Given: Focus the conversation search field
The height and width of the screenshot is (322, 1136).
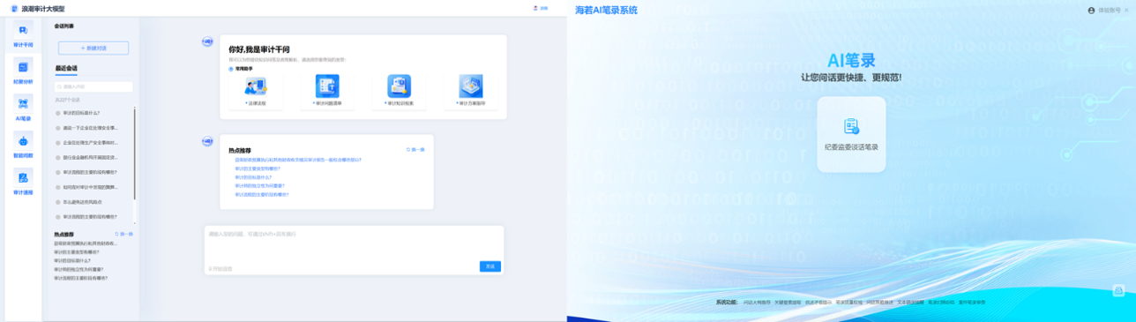Looking at the screenshot, I should (93, 86).
